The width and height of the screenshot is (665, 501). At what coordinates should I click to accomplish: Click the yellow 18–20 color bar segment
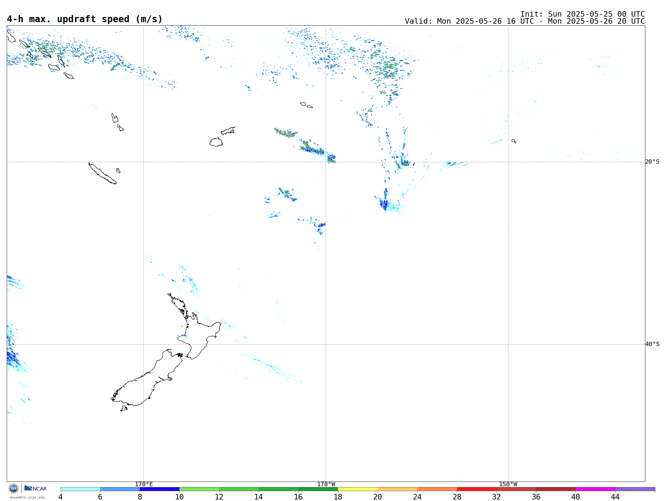pos(358,489)
